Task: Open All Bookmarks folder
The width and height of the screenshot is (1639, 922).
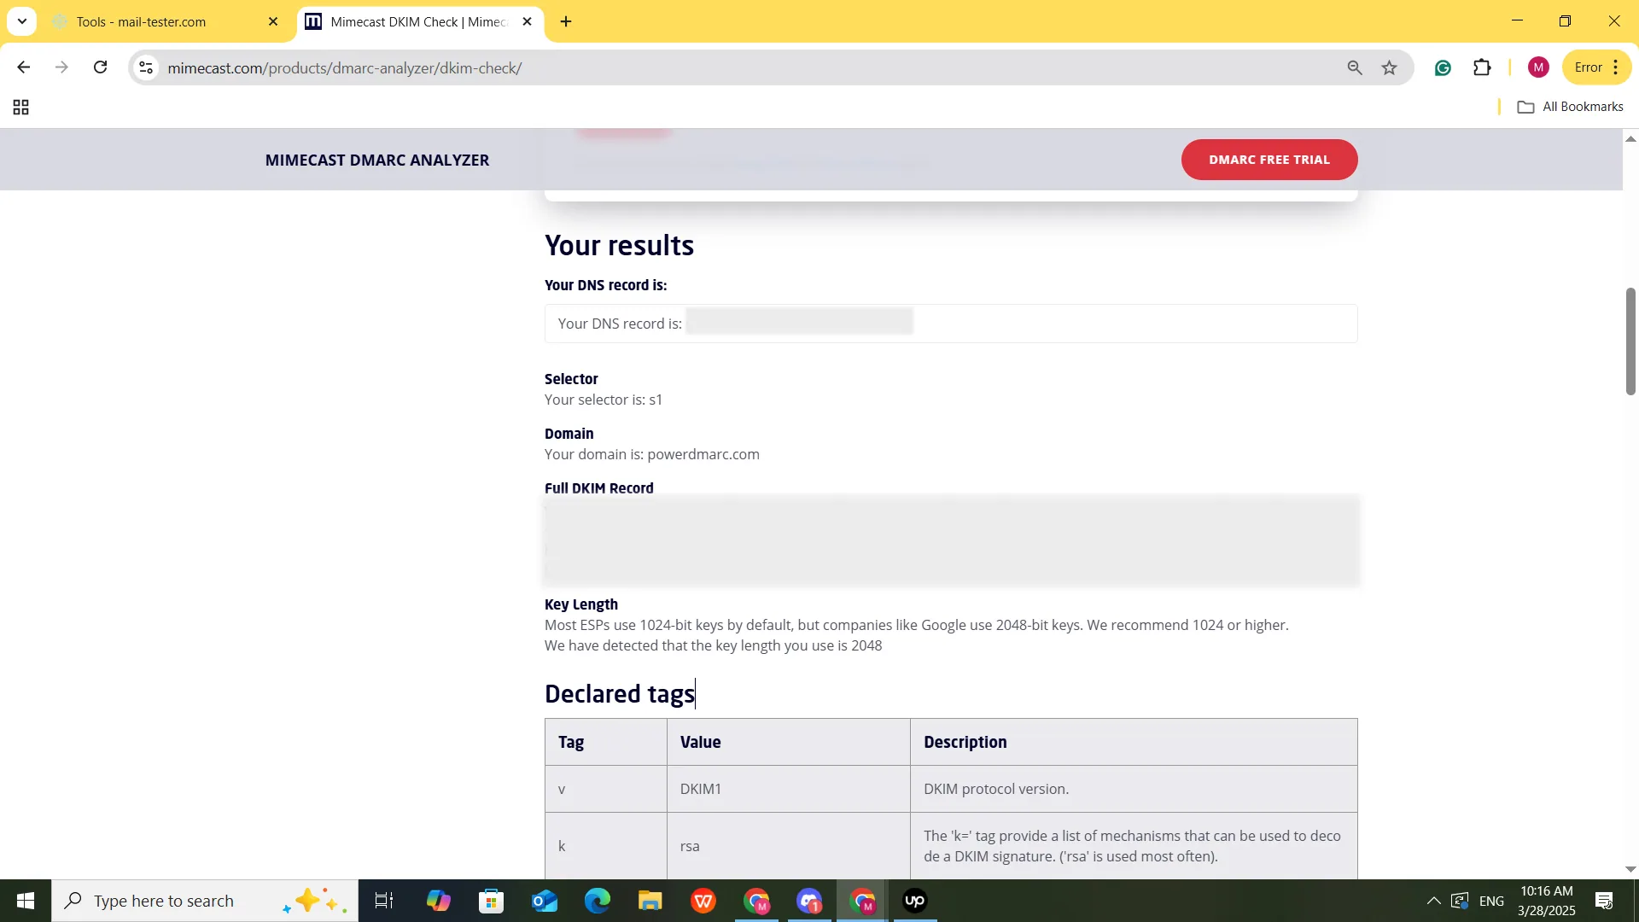Action: click(x=1571, y=107)
